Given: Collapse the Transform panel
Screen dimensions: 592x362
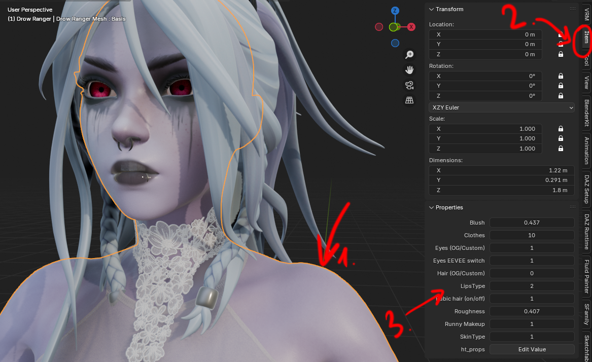Looking at the screenshot, I should [432, 9].
